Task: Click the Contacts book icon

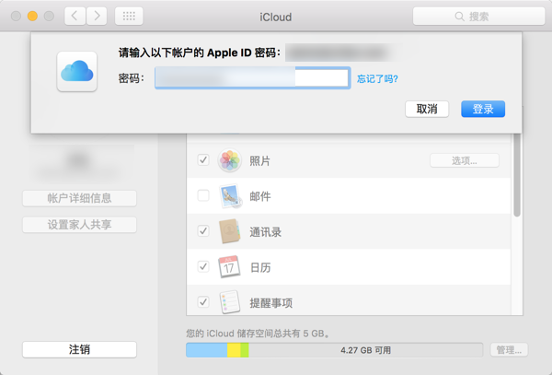Action: [229, 231]
